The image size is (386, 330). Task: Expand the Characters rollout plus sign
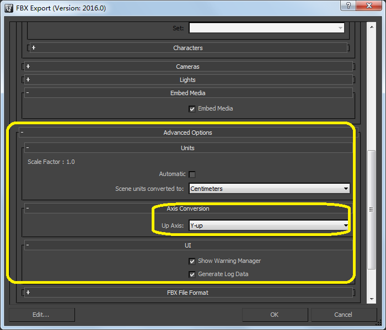[34, 48]
